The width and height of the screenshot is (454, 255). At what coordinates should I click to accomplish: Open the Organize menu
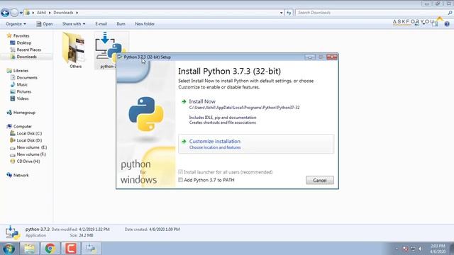16,24
